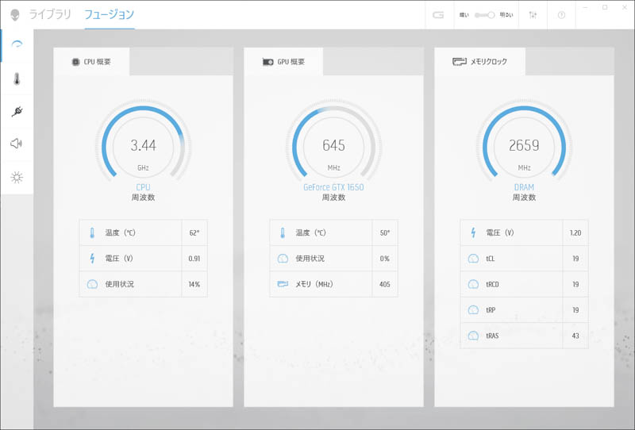Viewport: 635px width, 430px height.
Task: Click the tRP row gauge icon
Action: 473,310
